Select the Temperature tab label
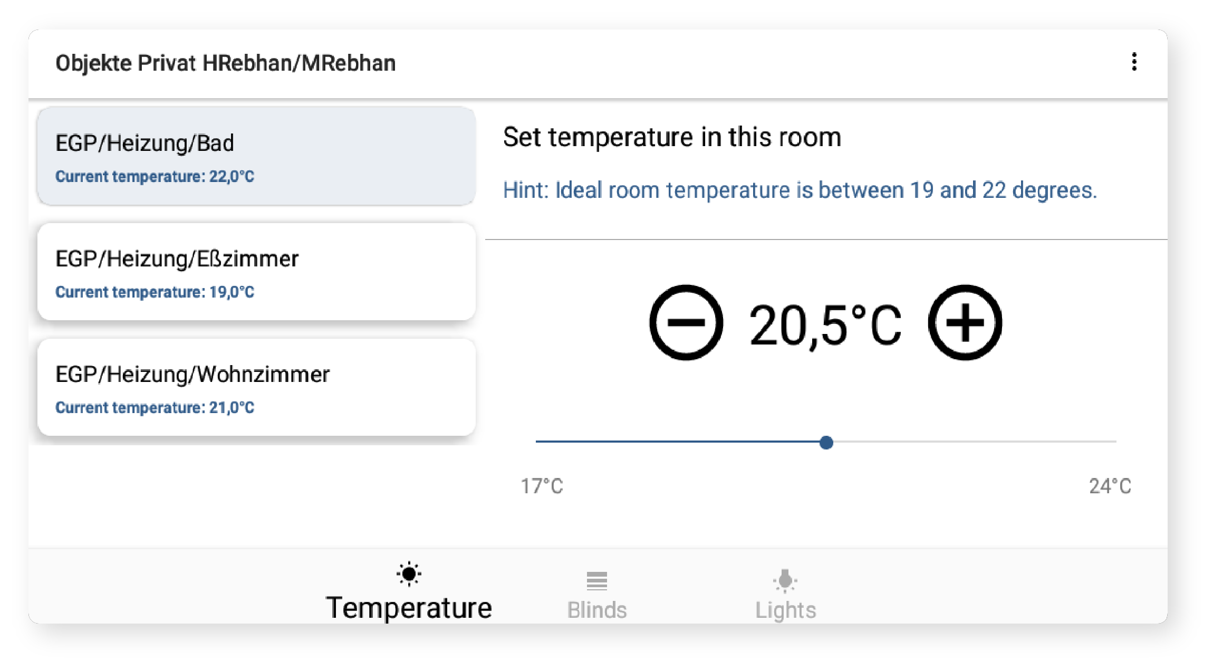The width and height of the screenshot is (1213, 670). click(409, 608)
